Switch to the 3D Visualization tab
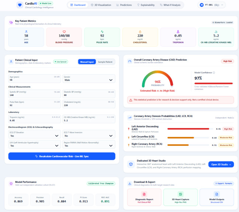This screenshot has height=212, width=239. coord(101,5)
